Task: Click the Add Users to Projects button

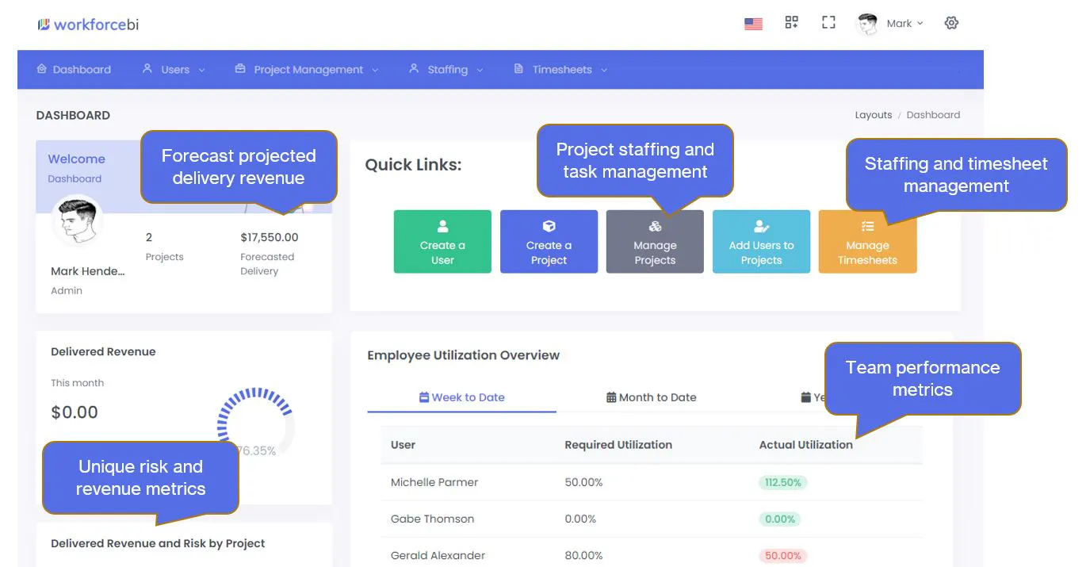Action: (761, 242)
